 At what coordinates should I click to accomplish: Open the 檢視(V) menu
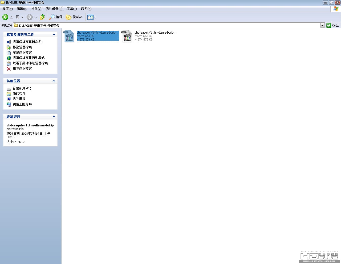[36, 9]
